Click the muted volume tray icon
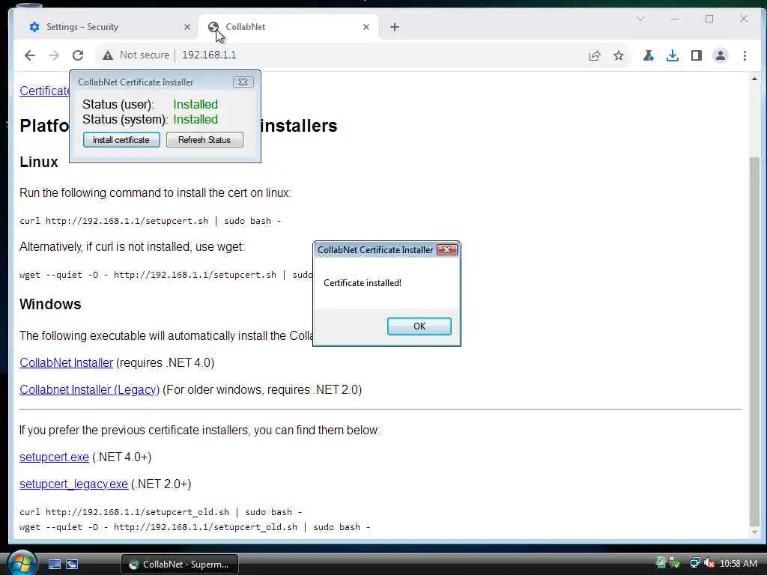Viewport: 767px width, 575px height. pos(709,563)
